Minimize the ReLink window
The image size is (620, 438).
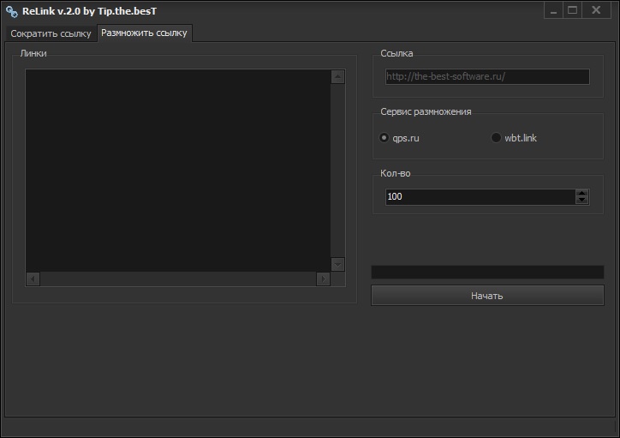[x=553, y=10]
